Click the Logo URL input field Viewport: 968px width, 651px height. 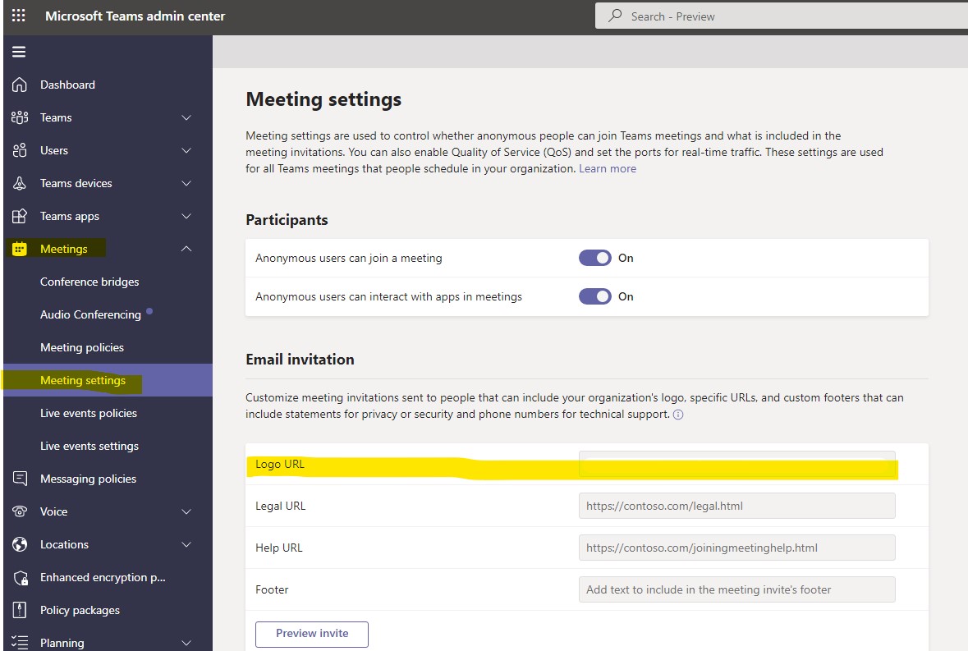coord(737,464)
